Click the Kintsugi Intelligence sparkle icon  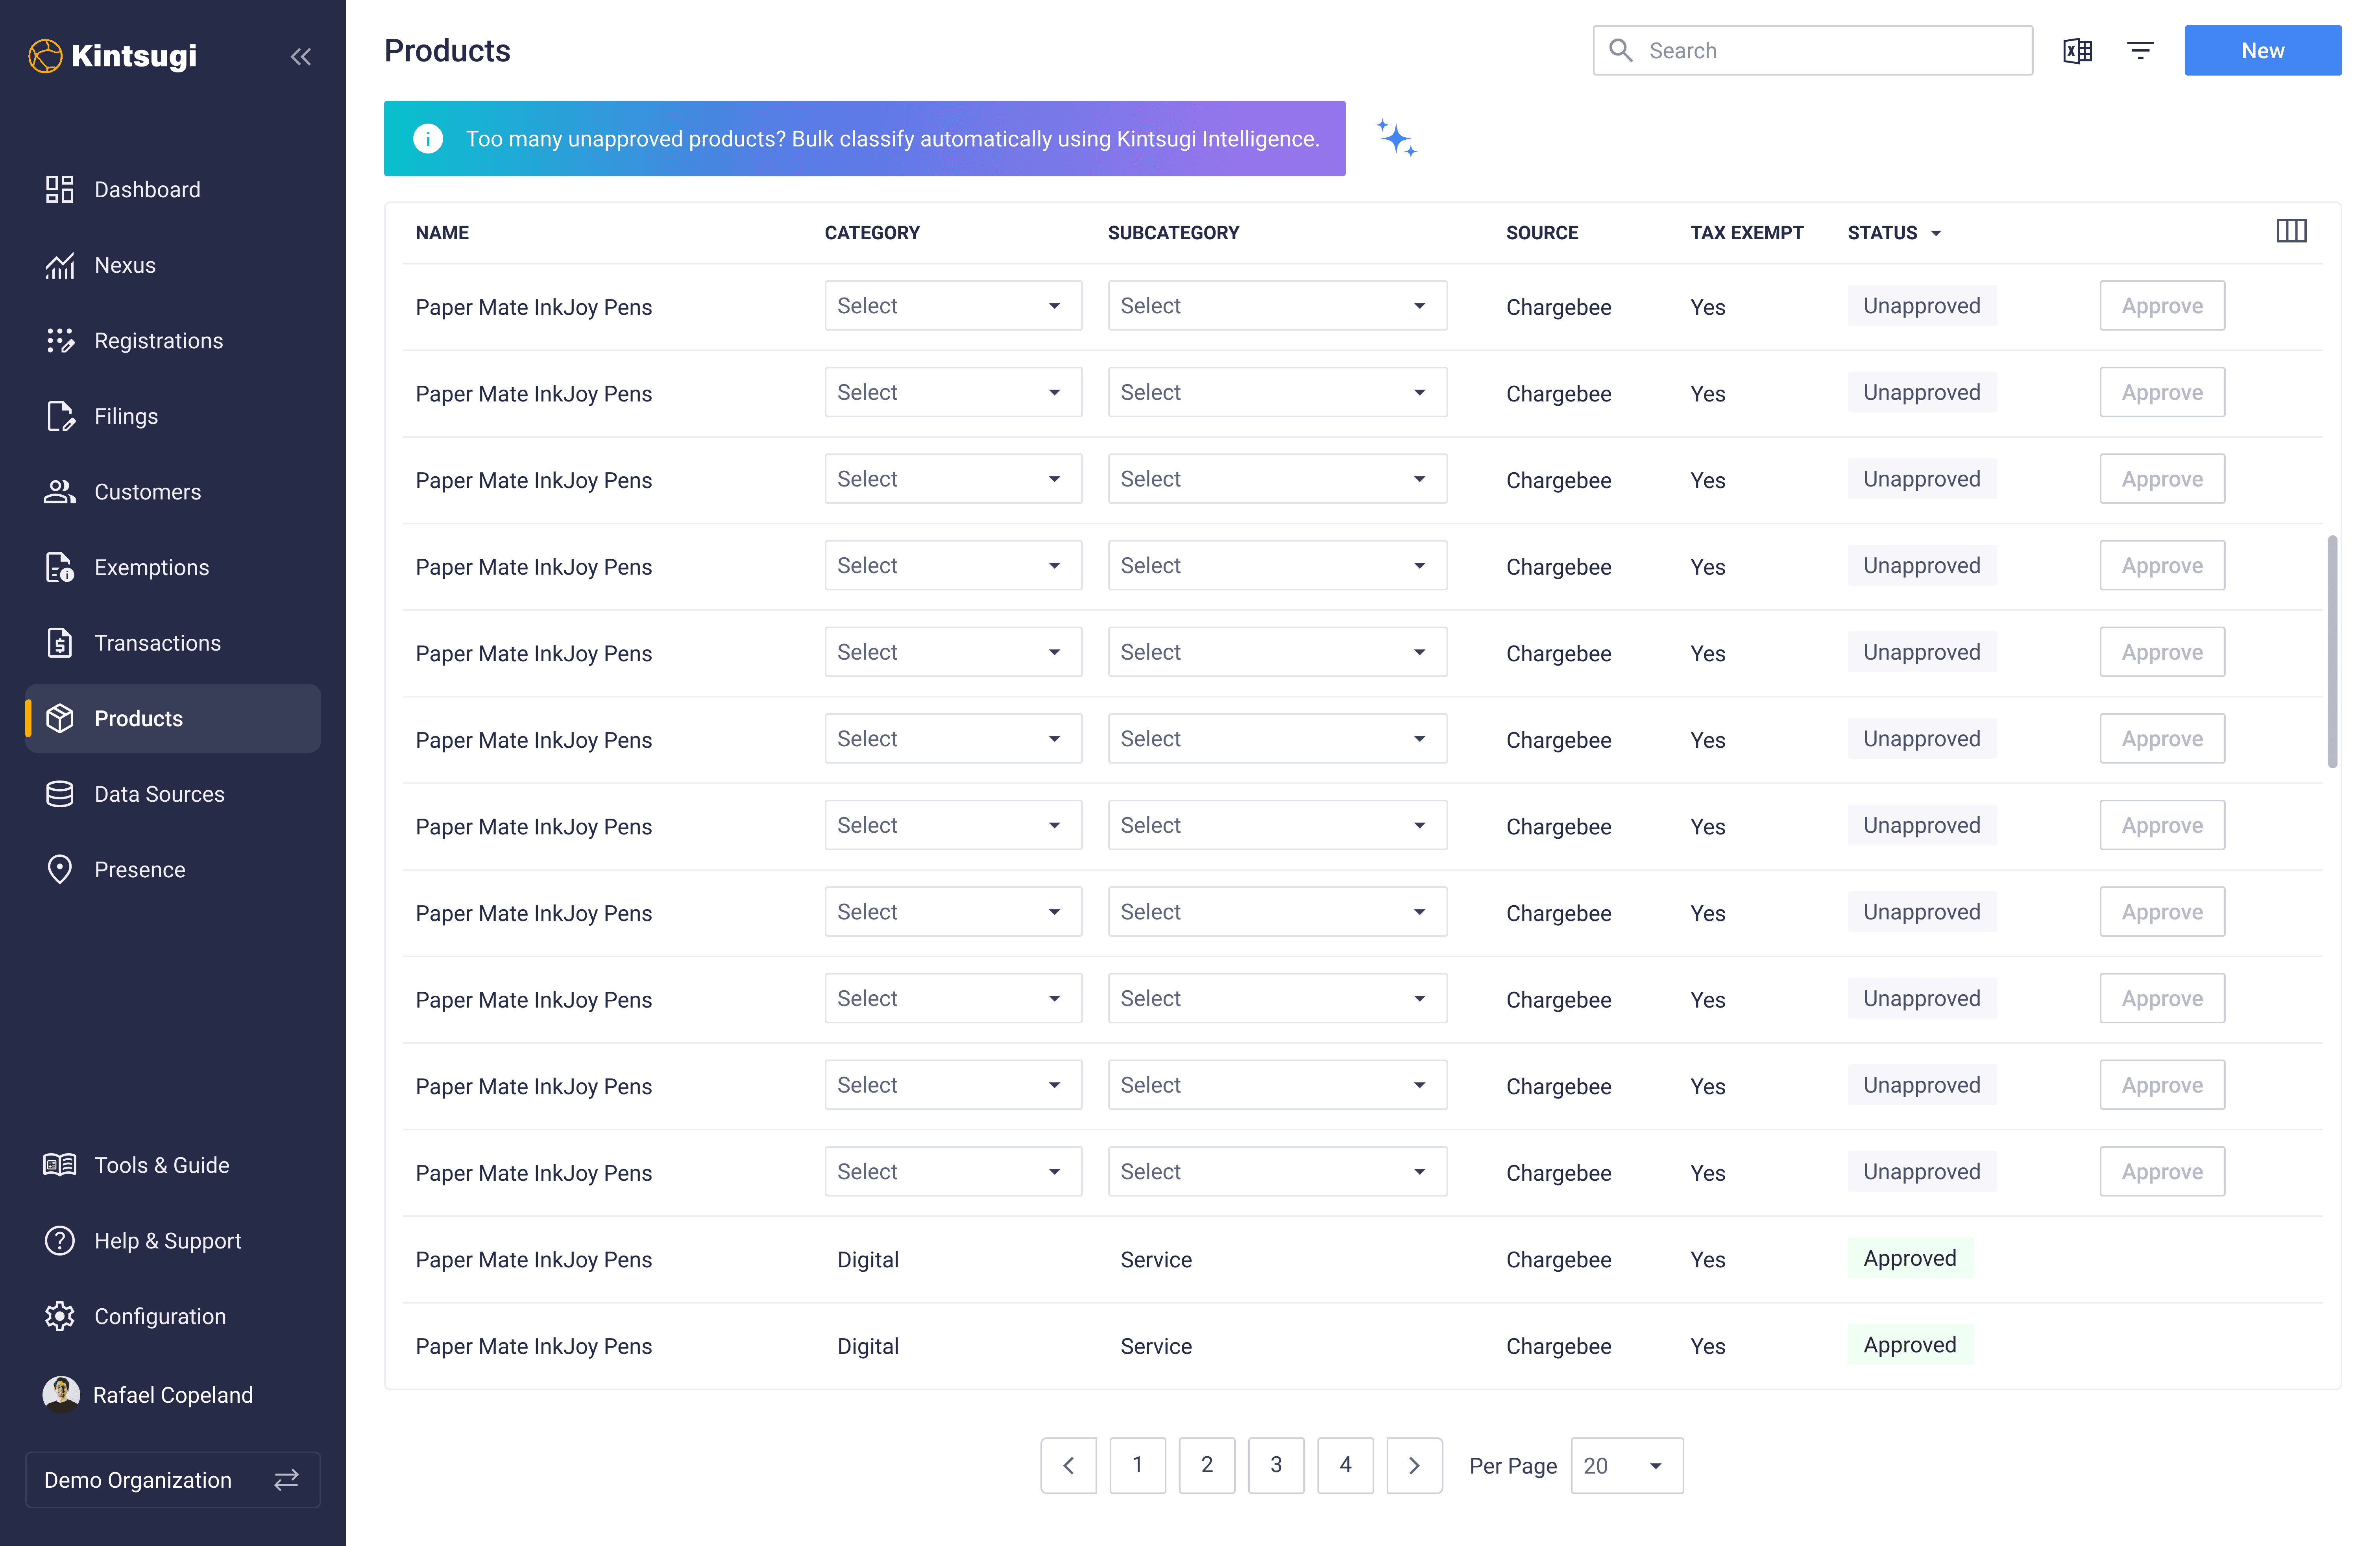pyautogui.click(x=1397, y=139)
